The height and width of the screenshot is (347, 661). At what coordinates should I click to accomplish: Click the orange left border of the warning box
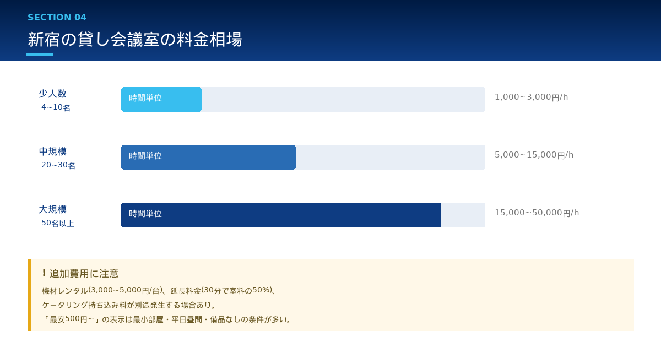tap(29, 295)
